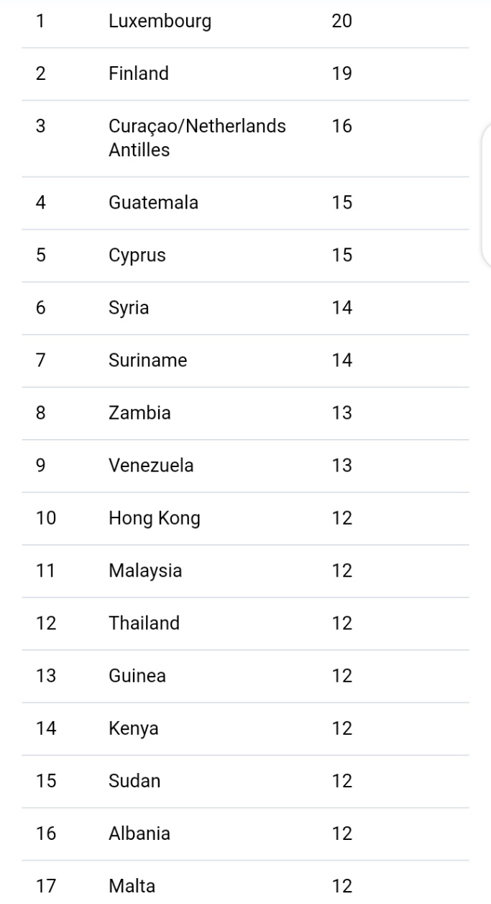Click the Venezuela country name

click(151, 466)
